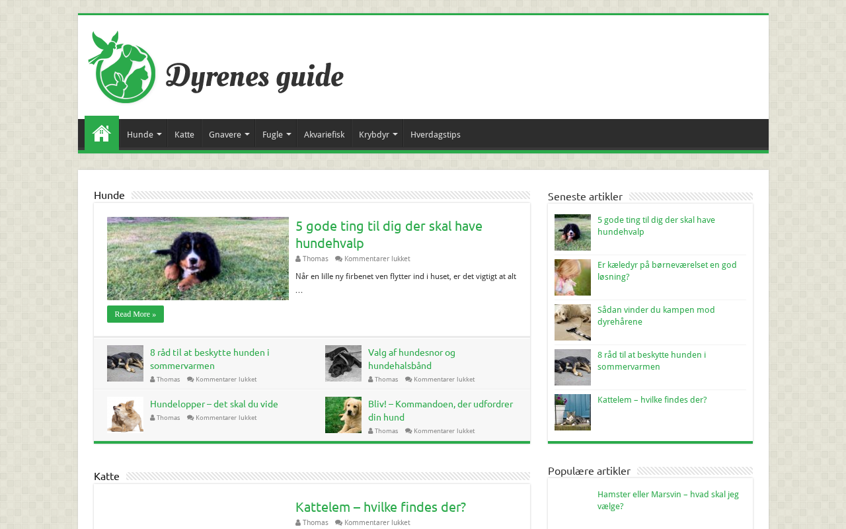Viewport: 846px width, 529px height.
Task: Expand the Gnavere dropdown menu
Action: 228,135
